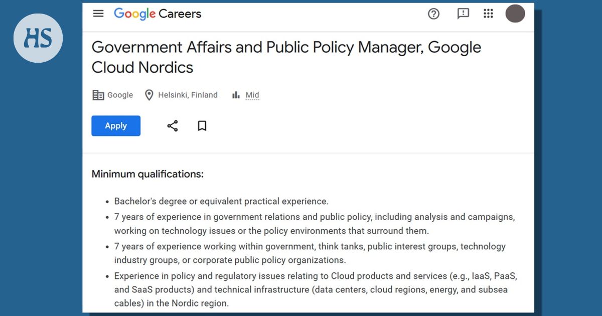Click the 7 years government relations bullet
The width and height of the screenshot is (602, 316).
click(x=315, y=224)
